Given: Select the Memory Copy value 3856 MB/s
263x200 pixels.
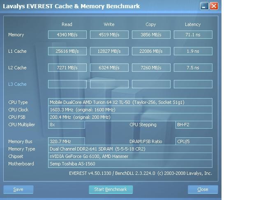Looking at the screenshot, I should 151,35.
